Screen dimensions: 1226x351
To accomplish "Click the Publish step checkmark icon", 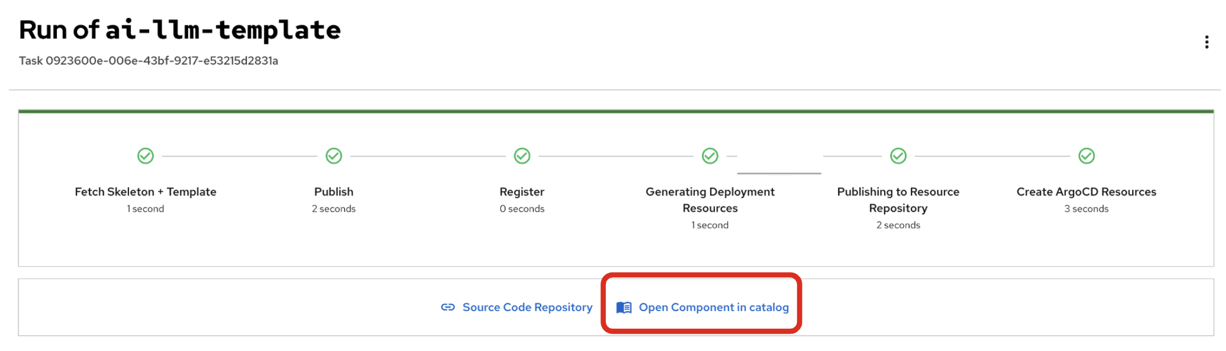I will coord(334,156).
